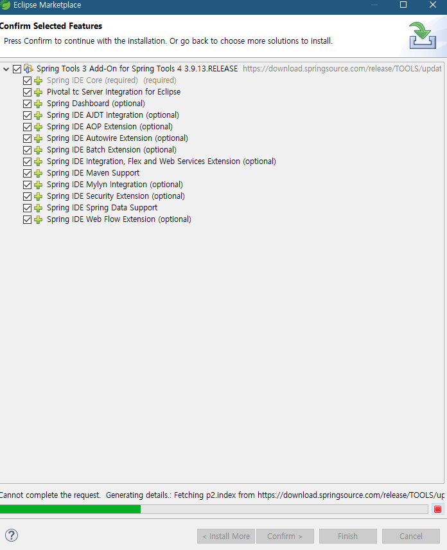Select the Spring Dashboard (optional) label
This screenshot has height=550, width=447.
click(96, 104)
